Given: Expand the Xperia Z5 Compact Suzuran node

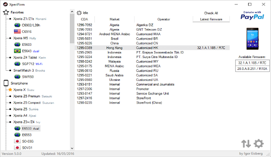Looking at the screenshot, I should (10, 102).
